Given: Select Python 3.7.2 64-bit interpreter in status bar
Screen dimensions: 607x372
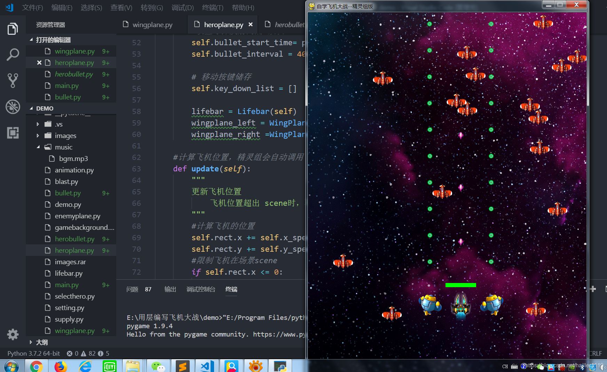Looking at the screenshot, I should coord(34,353).
